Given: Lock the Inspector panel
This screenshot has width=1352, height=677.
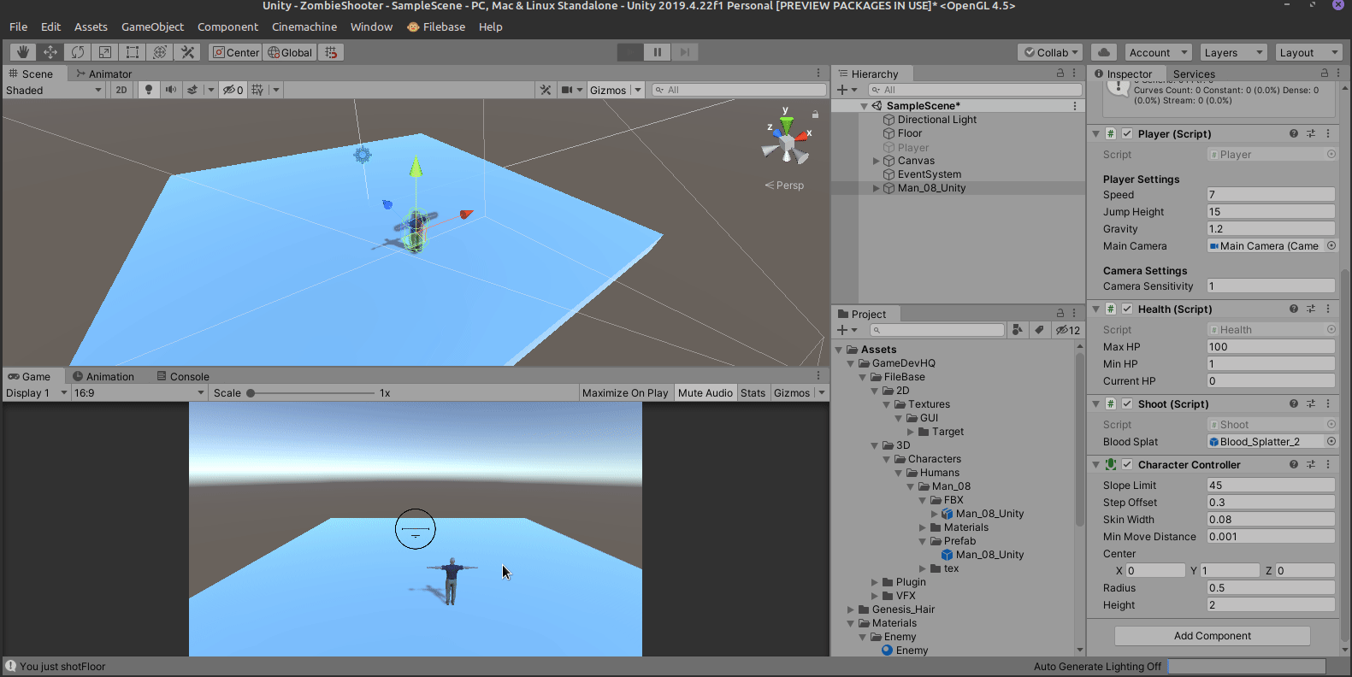Looking at the screenshot, I should pos(1325,74).
